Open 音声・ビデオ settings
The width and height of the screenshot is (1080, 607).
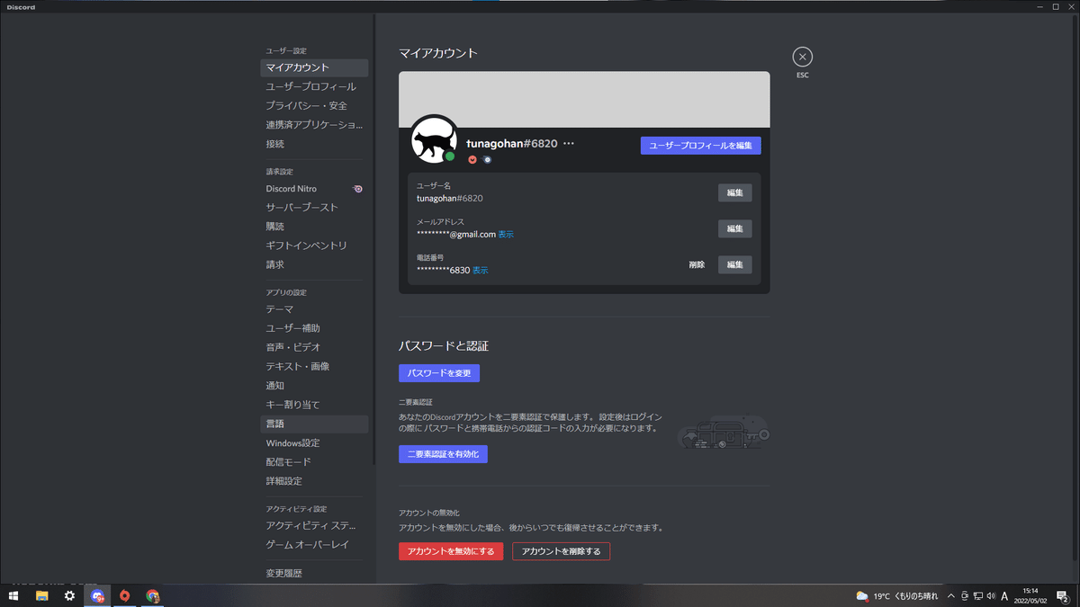coord(314,347)
